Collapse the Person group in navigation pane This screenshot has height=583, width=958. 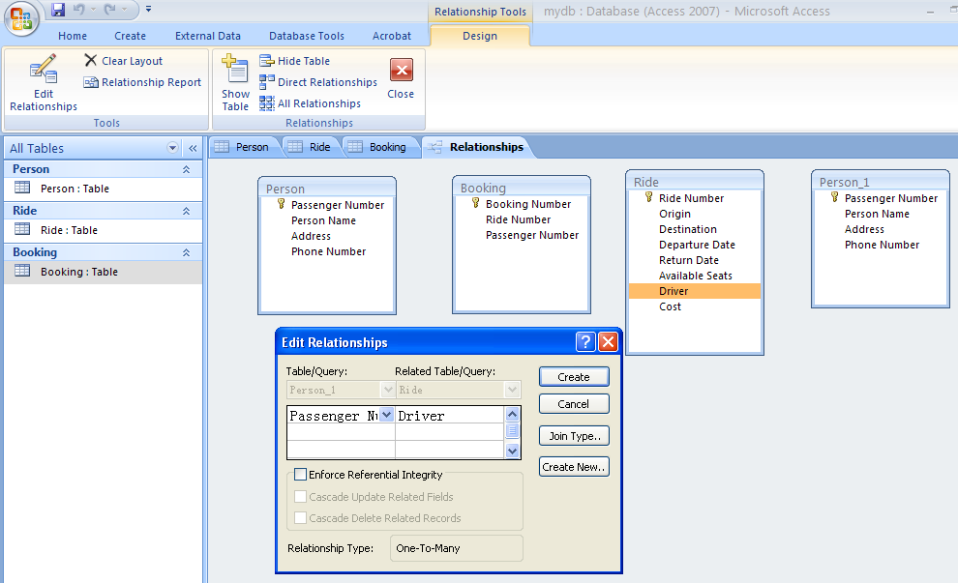coord(186,169)
